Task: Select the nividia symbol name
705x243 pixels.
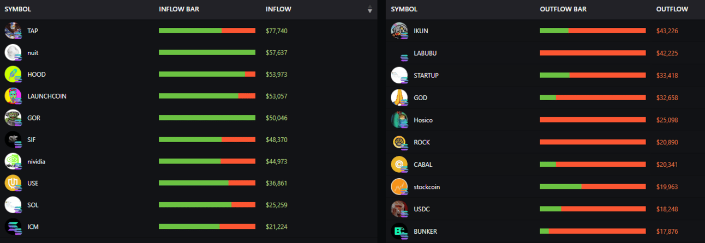Action: pos(37,162)
